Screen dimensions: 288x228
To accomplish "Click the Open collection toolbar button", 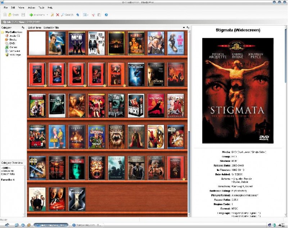I will pos(14,15).
